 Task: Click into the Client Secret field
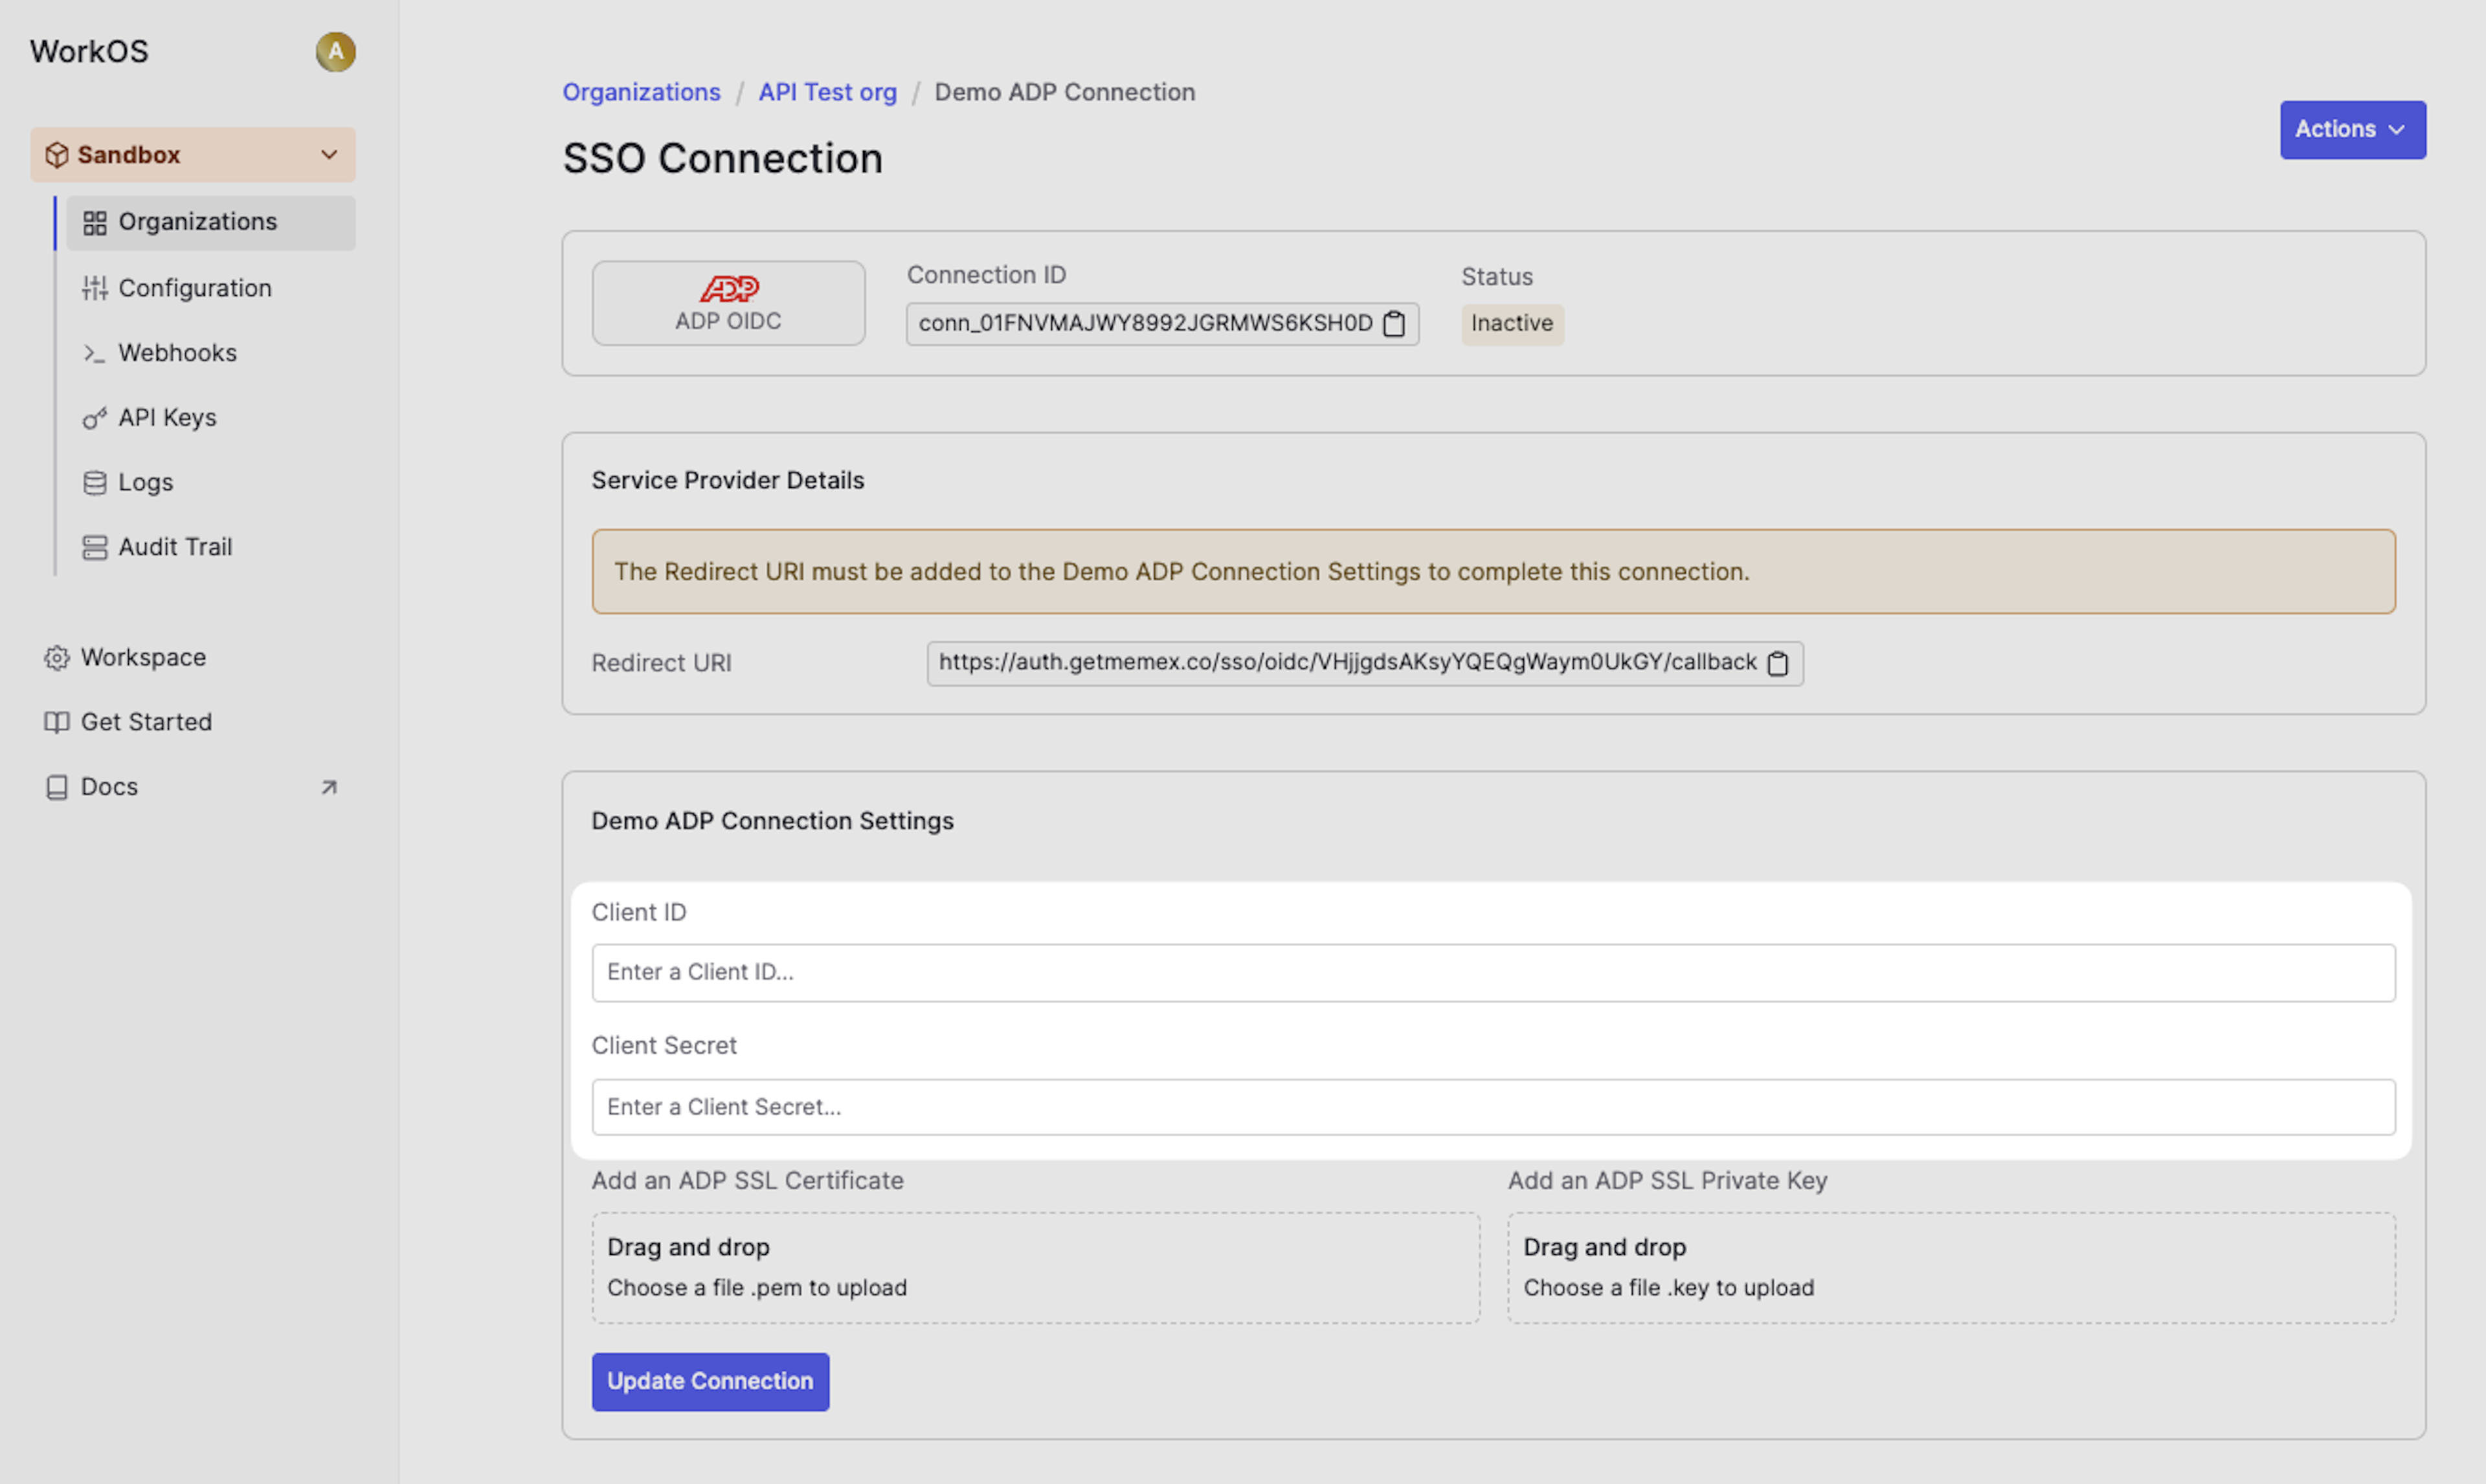(1493, 1107)
